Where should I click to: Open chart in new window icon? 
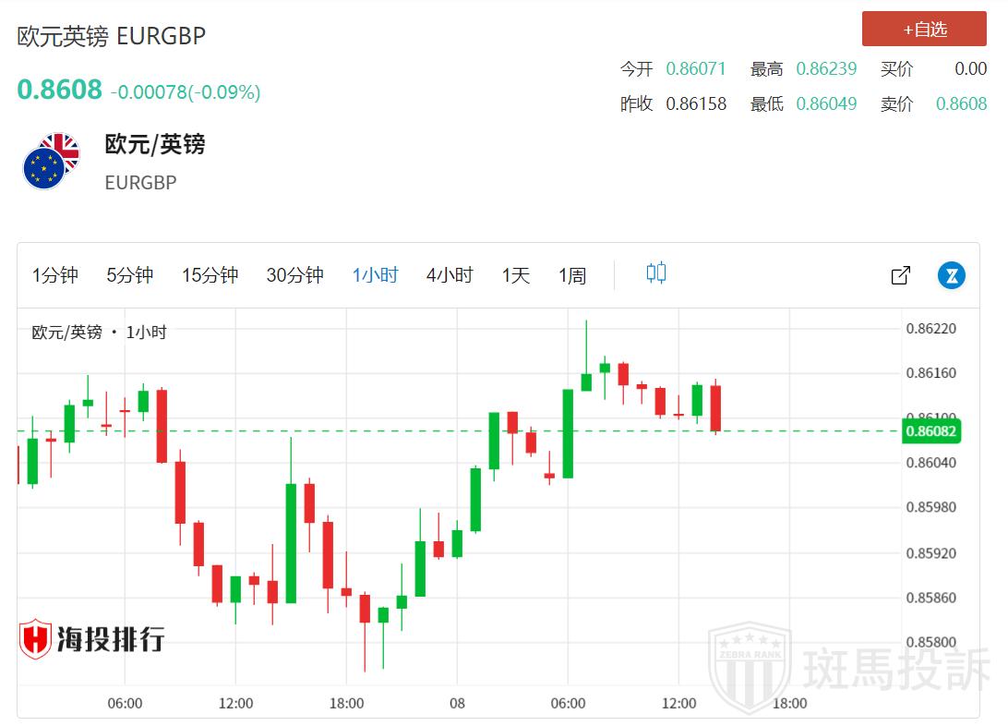pos(901,275)
